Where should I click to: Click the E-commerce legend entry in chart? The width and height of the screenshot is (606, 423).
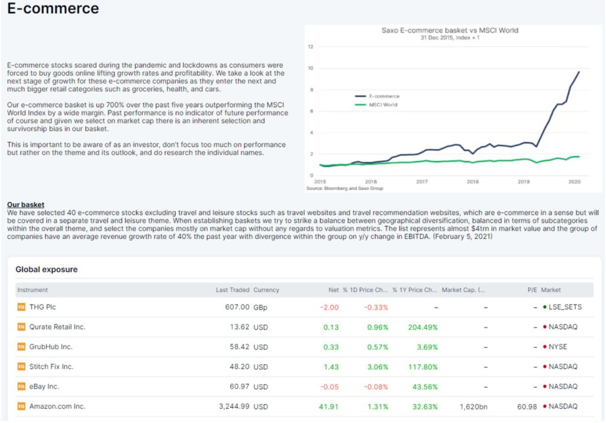pyautogui.click(x=378, y=96)
